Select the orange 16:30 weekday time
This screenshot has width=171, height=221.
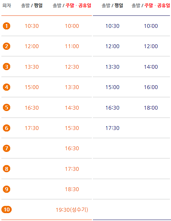(32, 108)
